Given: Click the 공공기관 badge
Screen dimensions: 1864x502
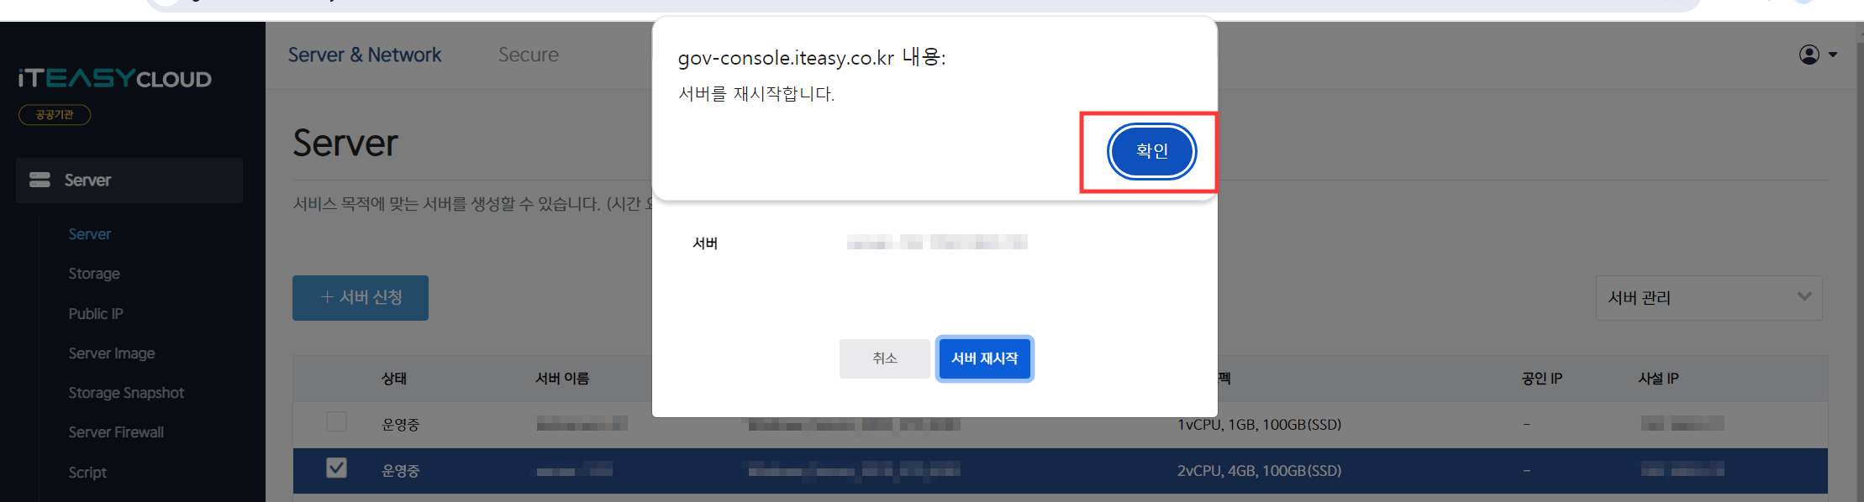Looking at the screenshot, I should pyautogui.click(x=55, y=114).
